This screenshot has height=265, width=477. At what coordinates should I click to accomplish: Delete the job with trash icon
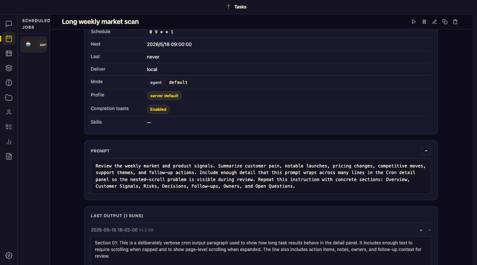(455, 22)
